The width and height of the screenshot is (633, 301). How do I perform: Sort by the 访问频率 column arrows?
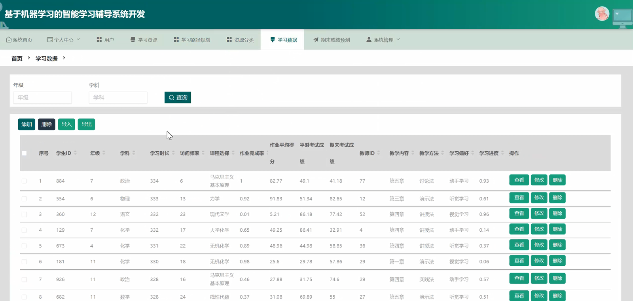click(x=203, y=153)
